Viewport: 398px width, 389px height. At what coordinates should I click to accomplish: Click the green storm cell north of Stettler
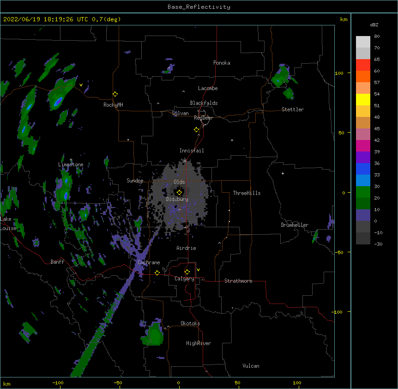point(280,77)
